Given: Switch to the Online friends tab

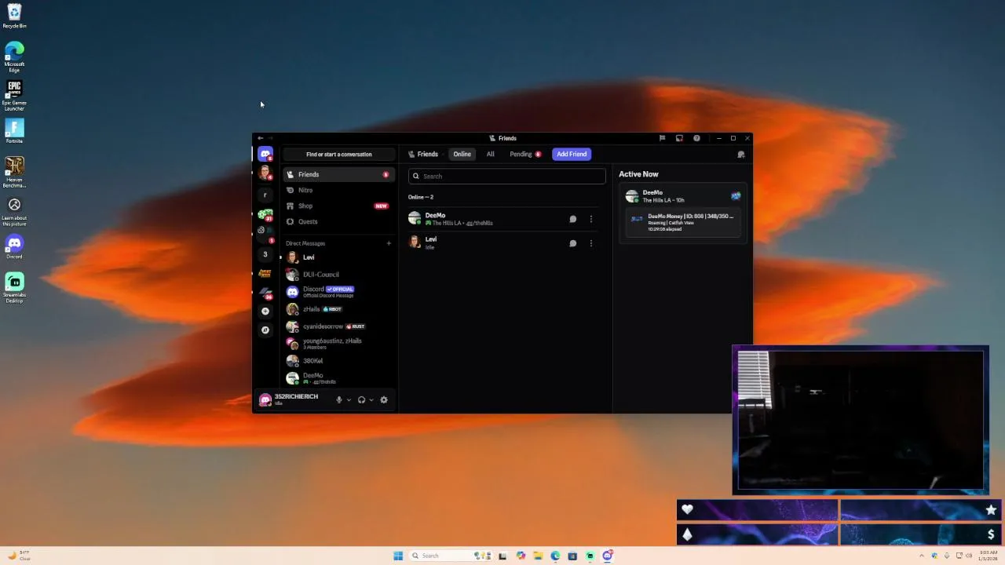Looking at the screenshot, I should pos(462,155).
